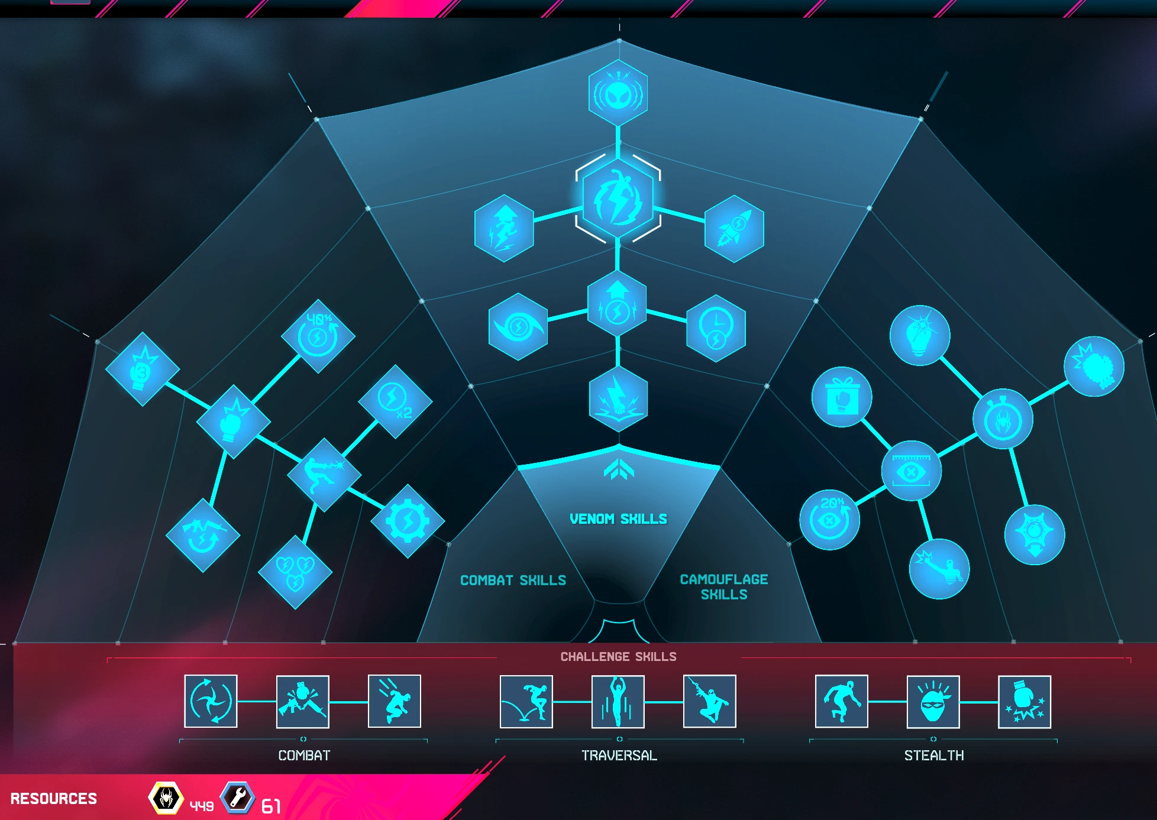Select the gift box camouflage skill
The height and width of the screenshot is (820, 1157).
[x=842, y=397]
